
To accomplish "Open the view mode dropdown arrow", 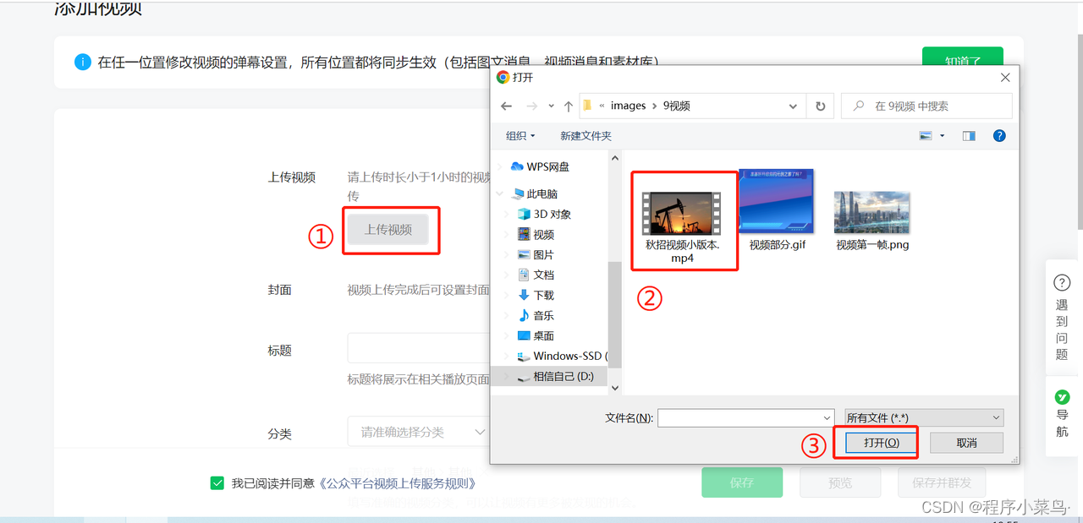I will coord(942,136).
